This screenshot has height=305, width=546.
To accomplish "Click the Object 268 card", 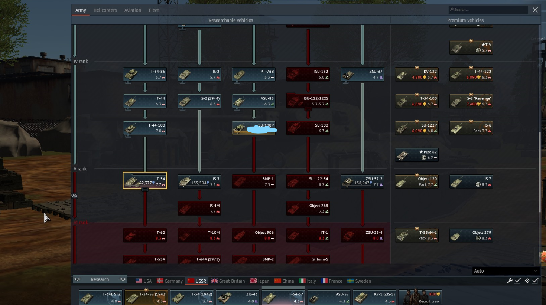I will (308, 208).
